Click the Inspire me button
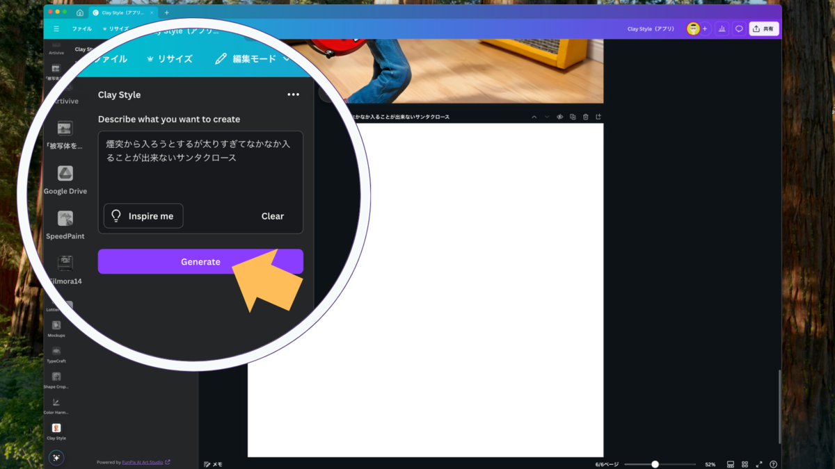Screen dimensions: 835x469 tap(143, 216)
